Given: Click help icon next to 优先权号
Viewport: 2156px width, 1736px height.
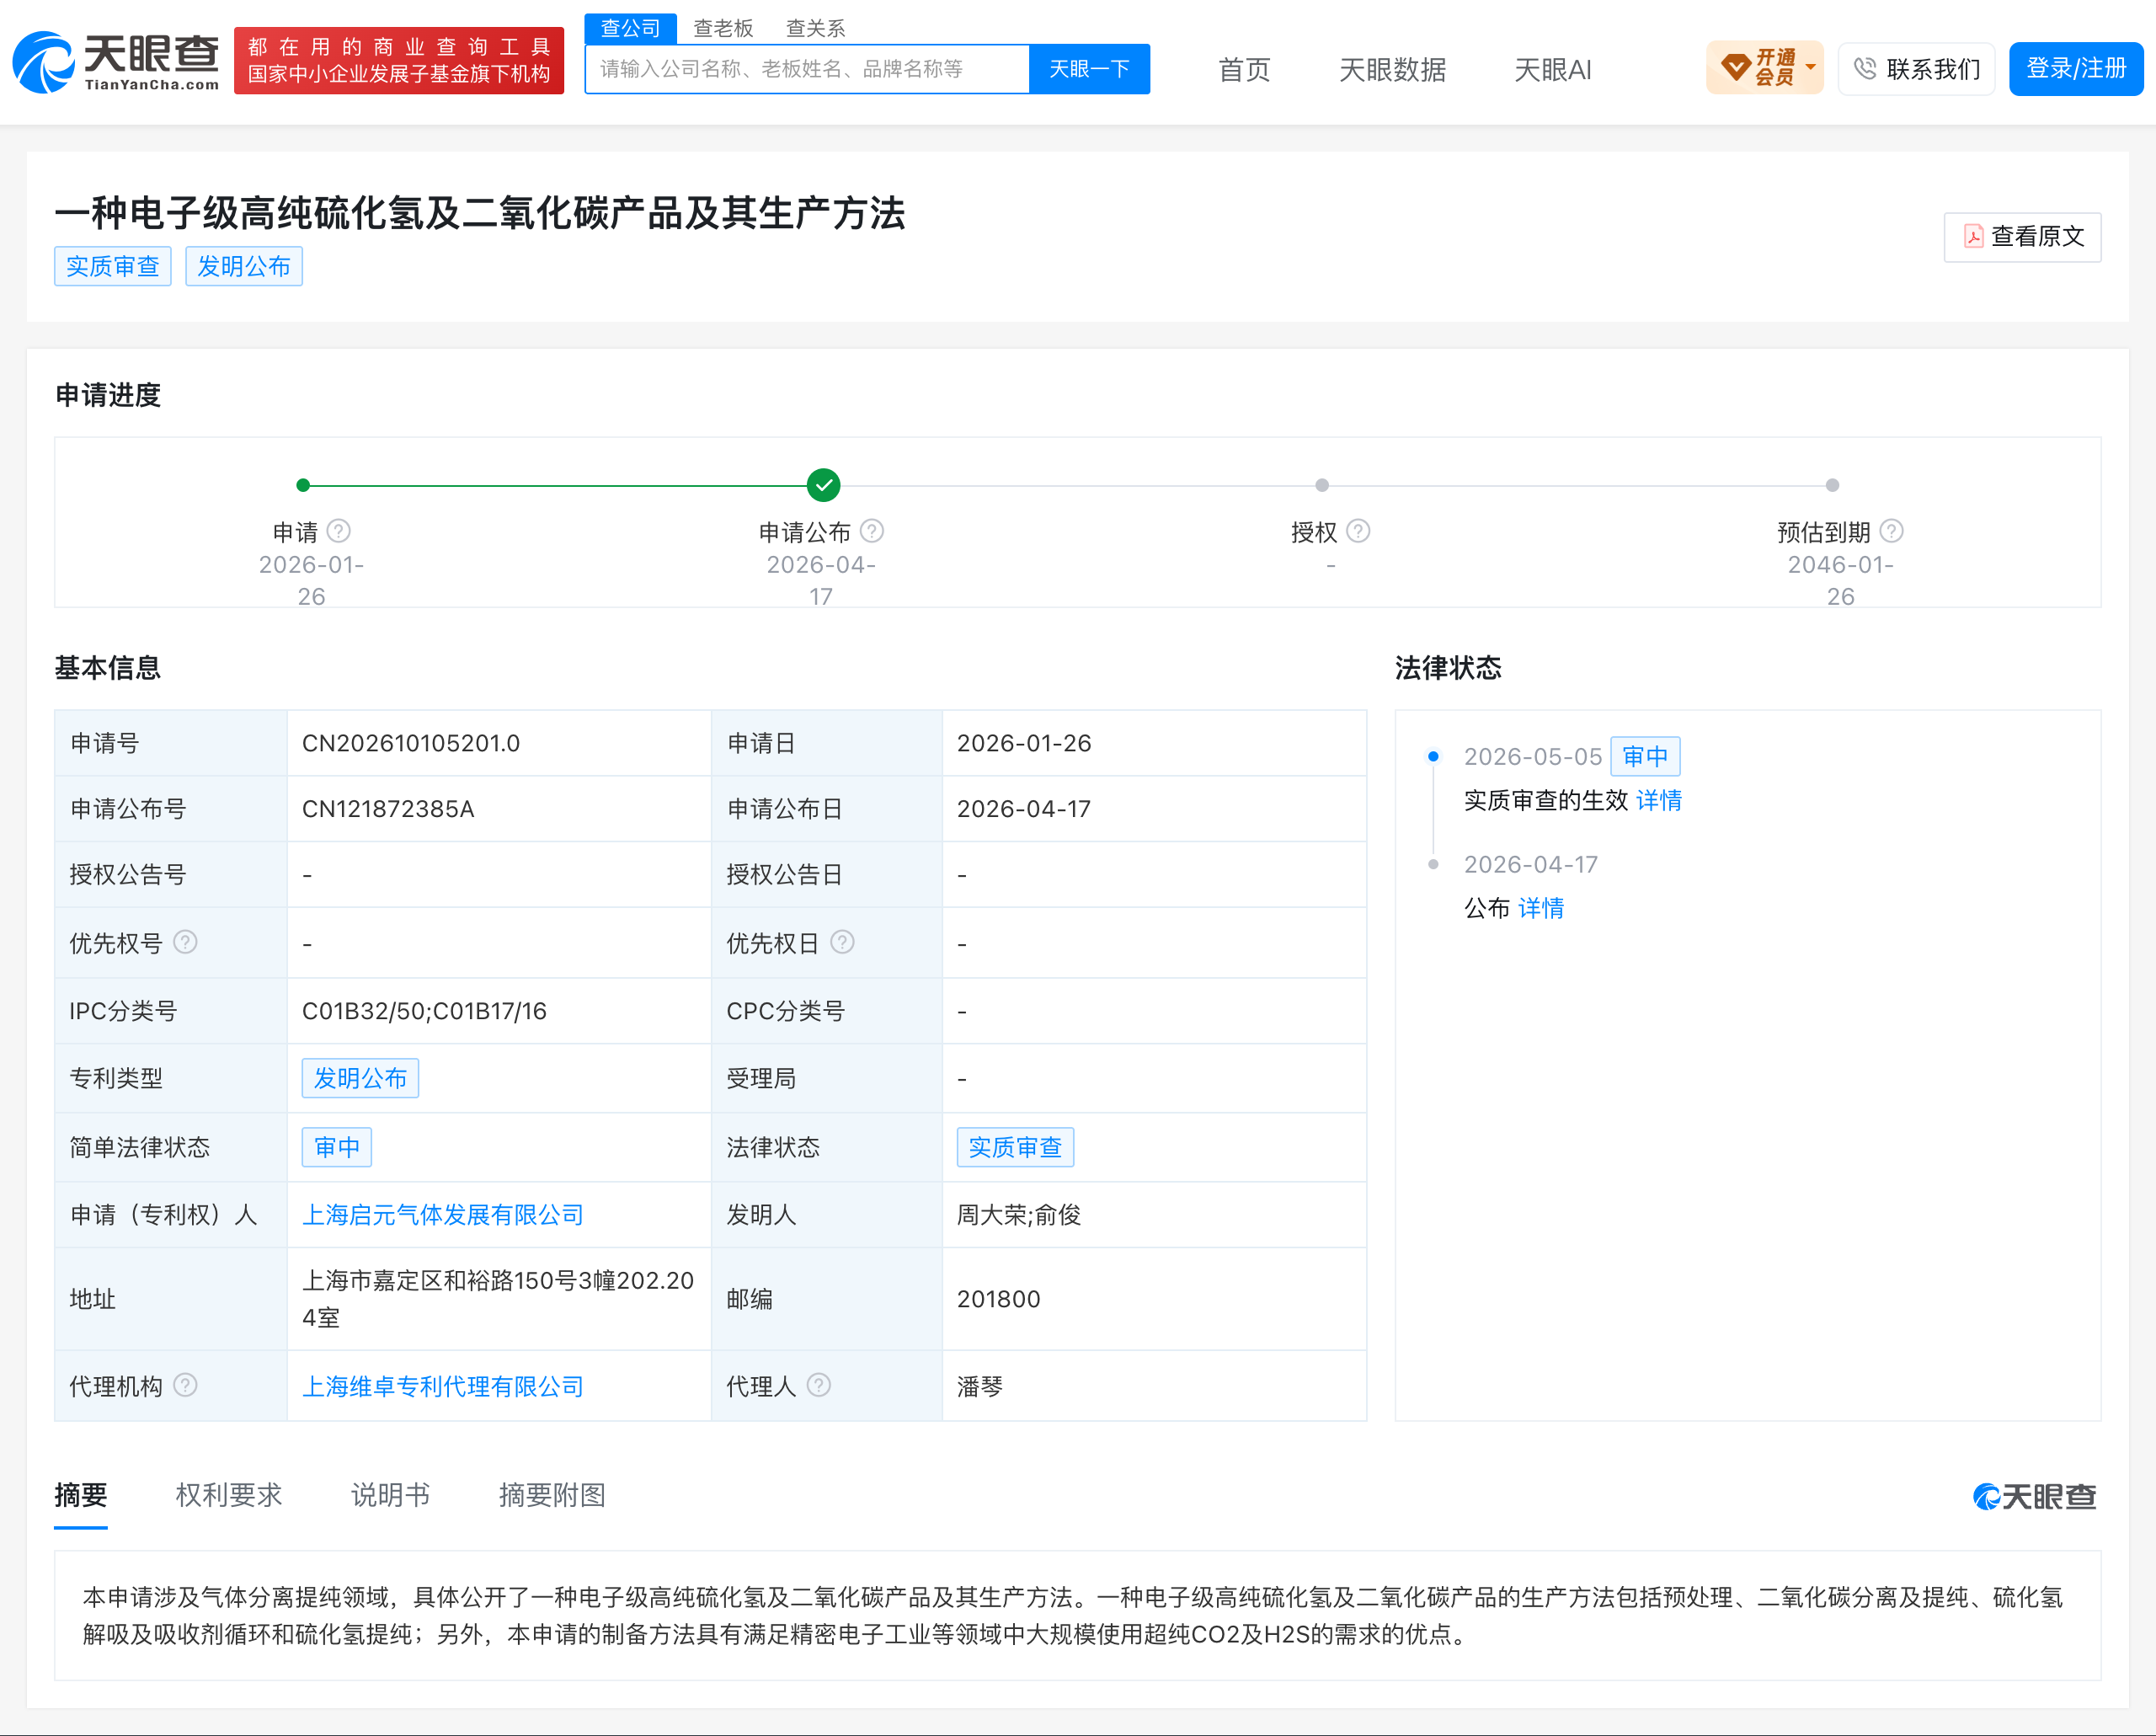Looking at the screenshot, I should [x=185, y=942].
